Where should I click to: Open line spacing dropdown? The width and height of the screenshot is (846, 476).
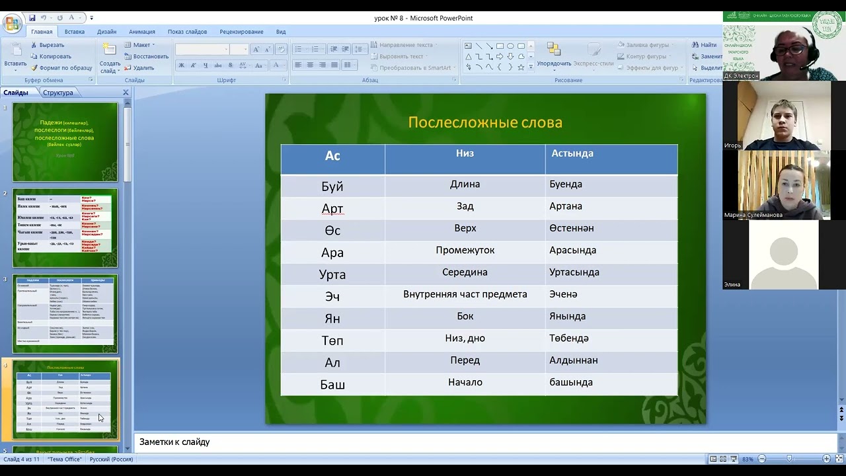click(x=360, y=50)
